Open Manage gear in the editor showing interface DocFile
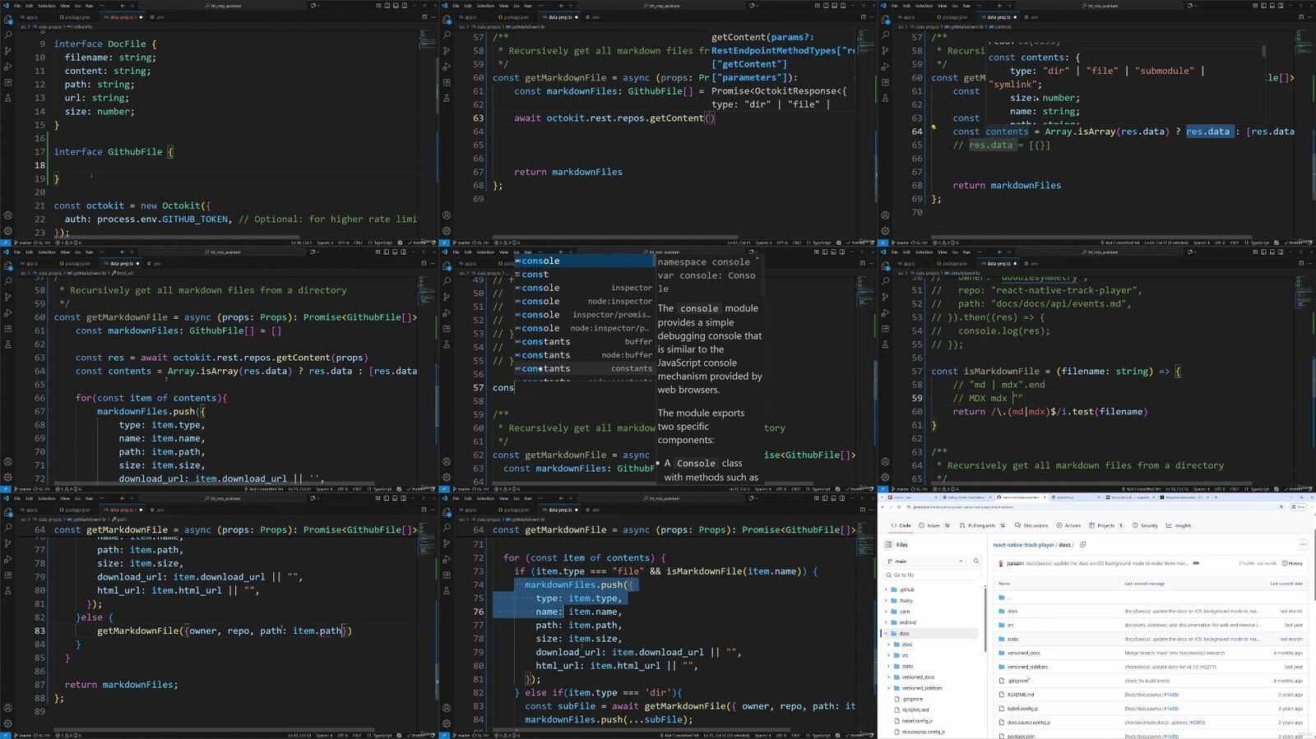The width and height of the screenshot is (1316, 739). 8,231
